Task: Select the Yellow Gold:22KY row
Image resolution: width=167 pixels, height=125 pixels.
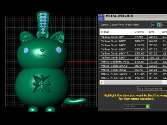Action: [133, 58]
